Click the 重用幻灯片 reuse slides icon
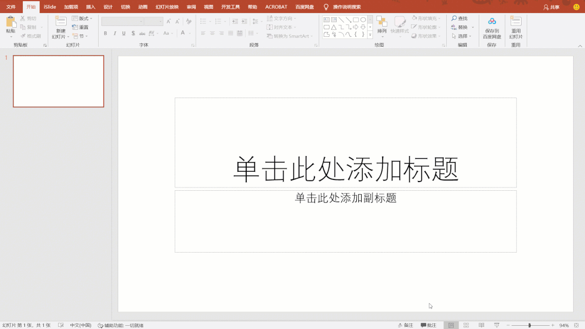Image resolution: width=585 pixels, height=329 pixels. [516, 22]
